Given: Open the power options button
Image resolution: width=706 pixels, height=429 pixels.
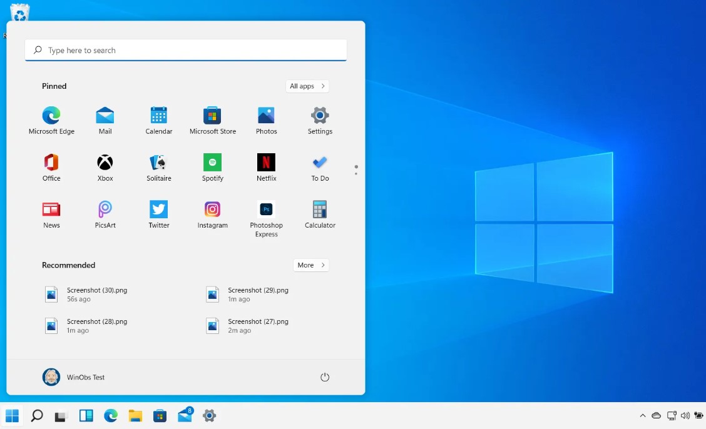Looking at the screenshot, I should [325, 377].
